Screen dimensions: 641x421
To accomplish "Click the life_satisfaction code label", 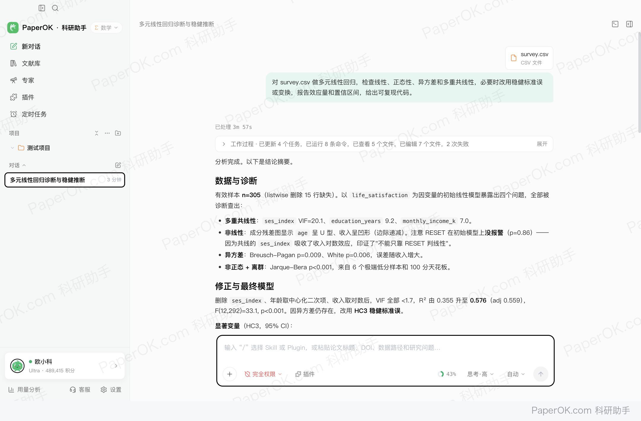I will (x=380, y=195).
